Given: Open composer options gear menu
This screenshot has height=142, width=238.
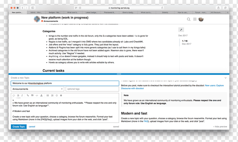Looking at the screenshot, I should coord(61,95).
